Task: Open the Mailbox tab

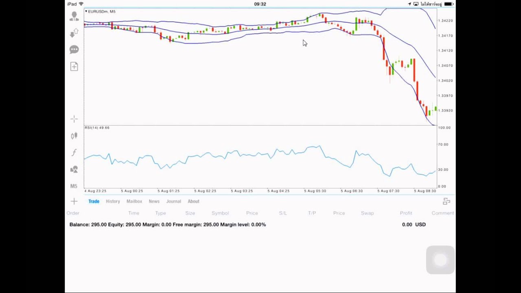Action: (x=134, y=201)
